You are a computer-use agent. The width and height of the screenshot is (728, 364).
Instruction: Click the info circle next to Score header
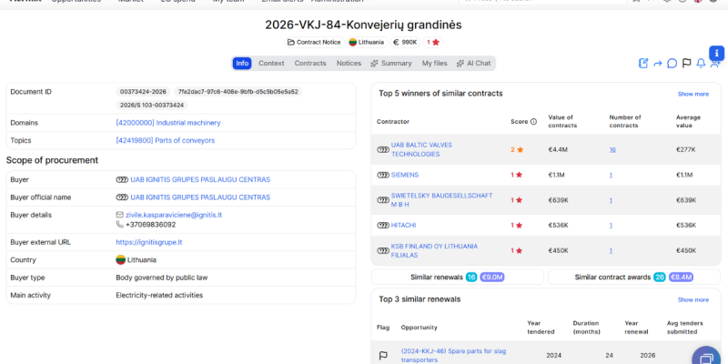[533, 122]
